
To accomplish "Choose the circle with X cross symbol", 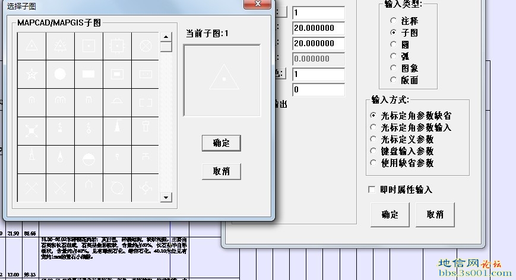I will tap(145, 46).
